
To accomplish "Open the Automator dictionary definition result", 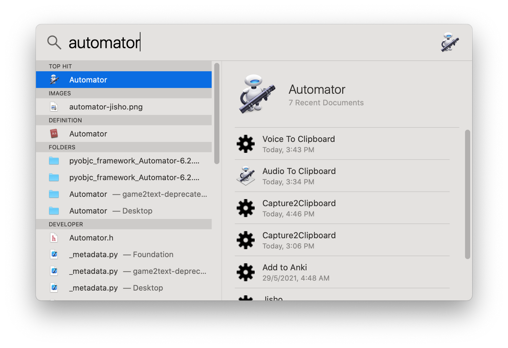I will [124, 134].
